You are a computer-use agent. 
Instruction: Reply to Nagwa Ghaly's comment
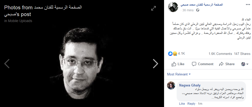click(191, 104)
